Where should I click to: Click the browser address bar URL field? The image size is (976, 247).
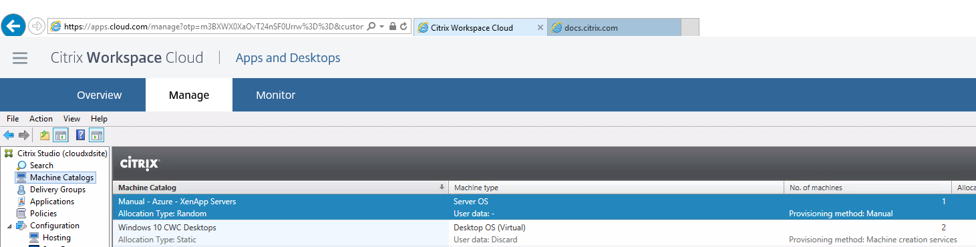(x=214, y=27)
